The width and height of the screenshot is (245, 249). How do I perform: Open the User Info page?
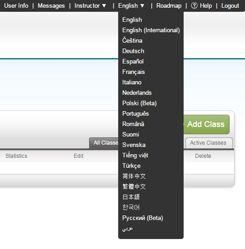click(x=16, y=6)
